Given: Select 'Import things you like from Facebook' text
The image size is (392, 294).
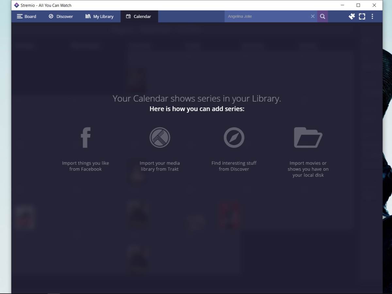Looking at the screenshot, I should 86,166.
